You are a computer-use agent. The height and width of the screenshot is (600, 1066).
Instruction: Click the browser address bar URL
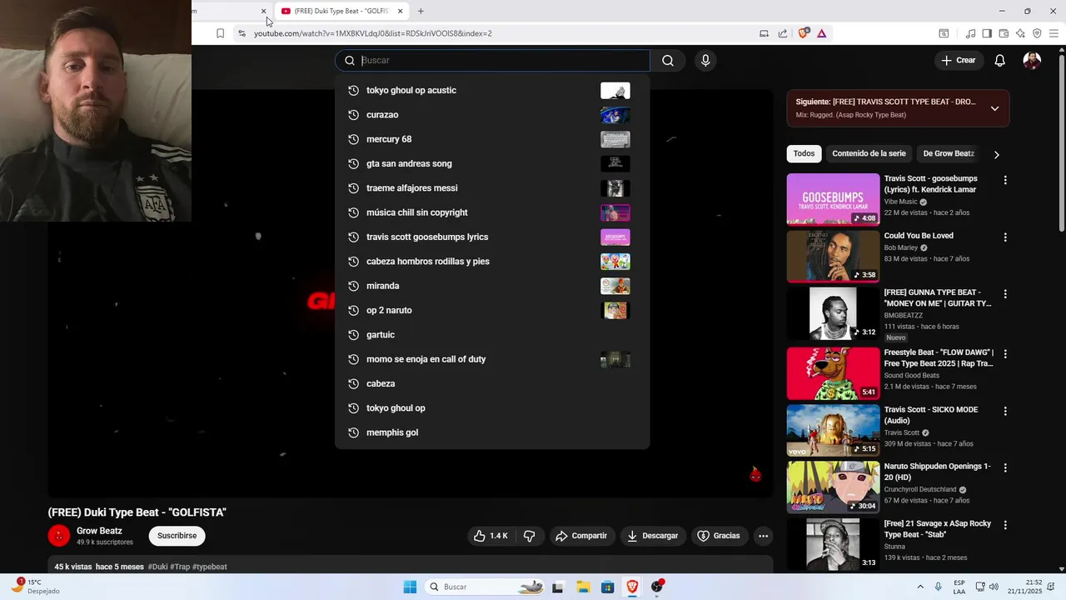[x=373, y=33]
